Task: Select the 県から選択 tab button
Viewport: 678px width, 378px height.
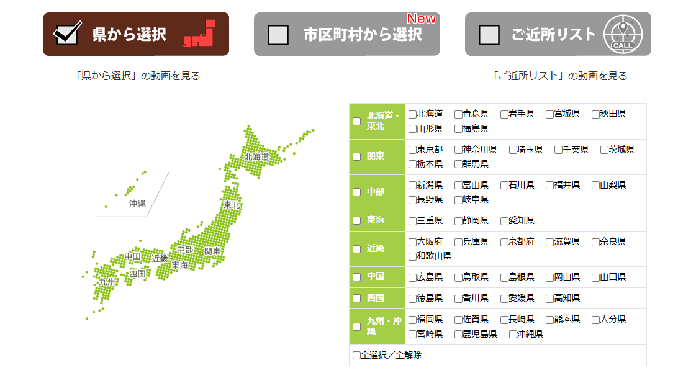Action: coord(136,34)
